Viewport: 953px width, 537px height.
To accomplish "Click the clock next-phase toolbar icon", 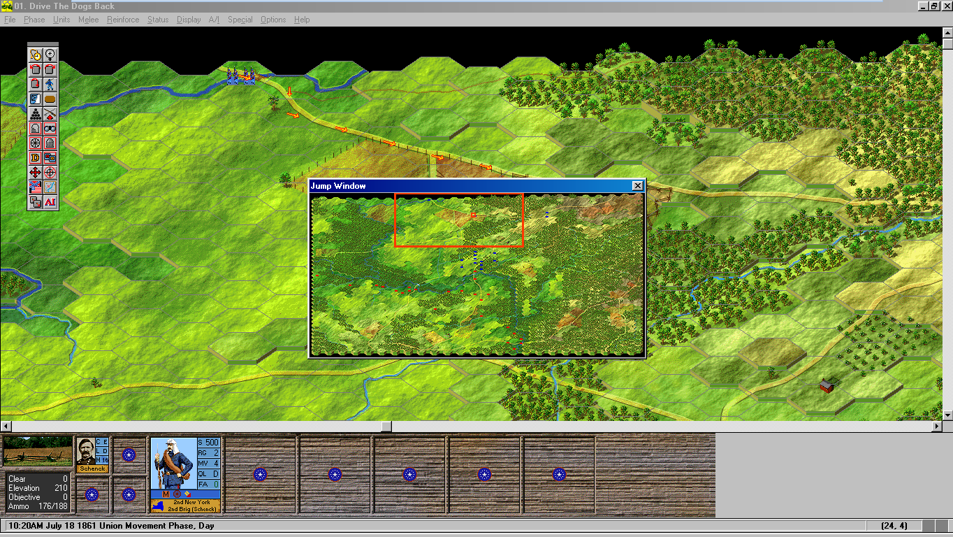I will [x=36, y=55].
